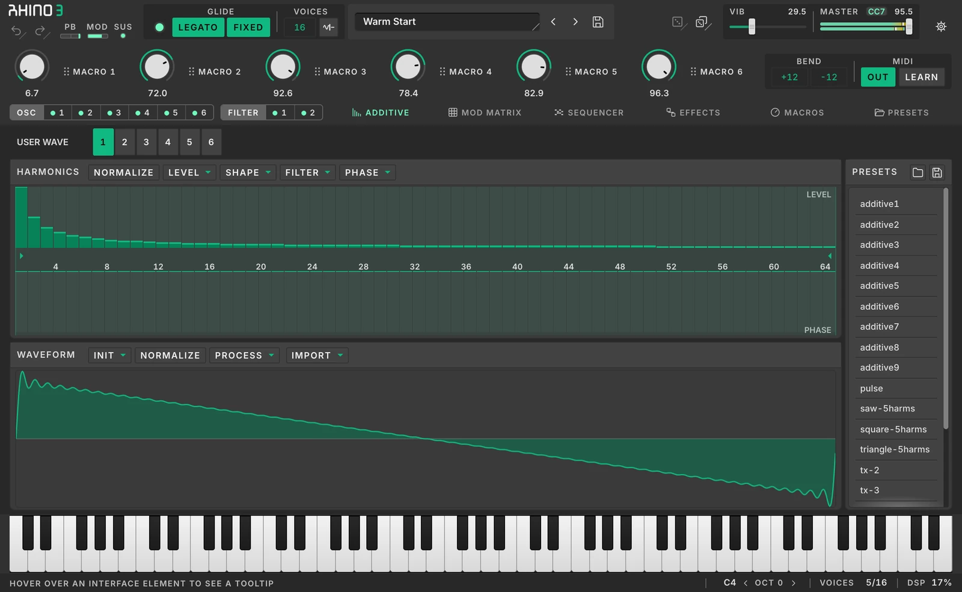Select user wave slot 6
This screenshot has width=962, height=592.
pos(211,142)
